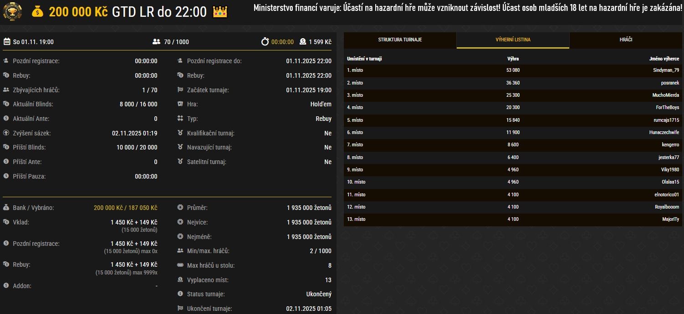Image resolution: width=684 pixels, height=314 pixels.
Task: Click the Jméno výherce column header
Action: pyautogui.click(x=664, y=59)
